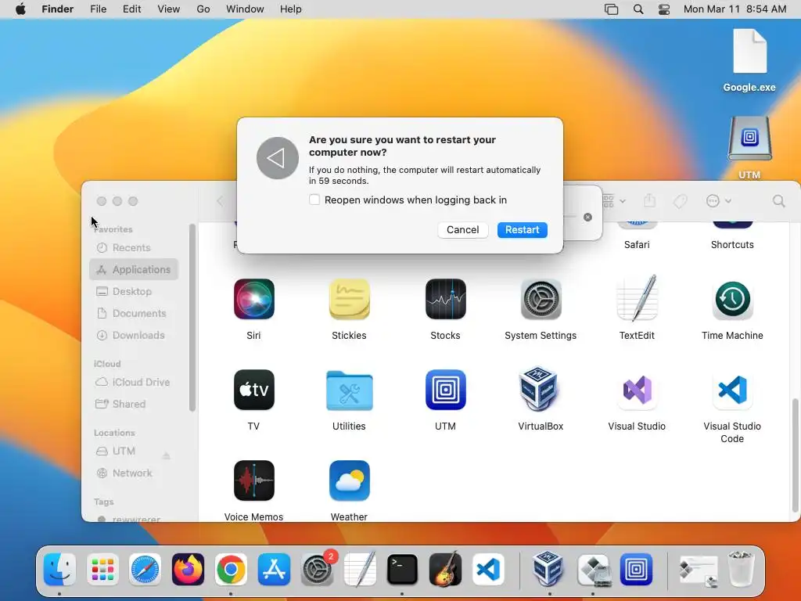The width and height of the screenshot is (801, 601).
Task: Launch GarageBand from the Dock
Action: 445,568
